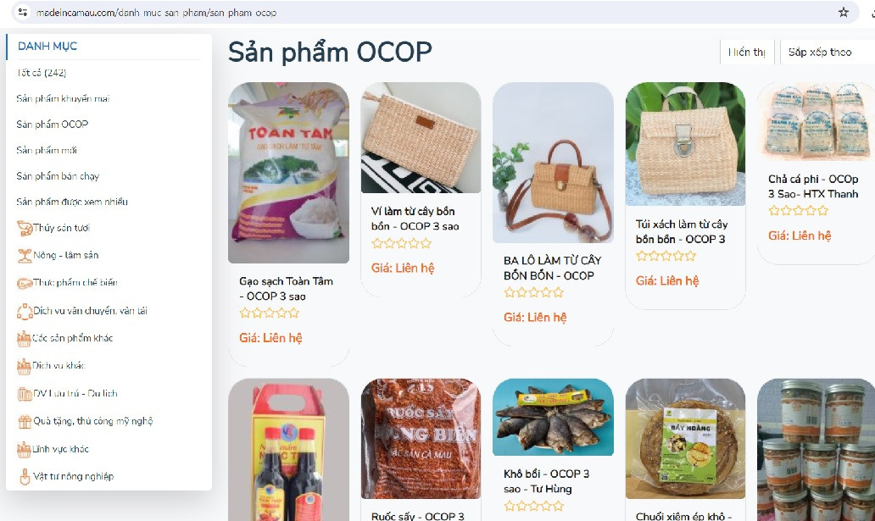Click the Nông - lâm sản plant icon

pos(25,256)
